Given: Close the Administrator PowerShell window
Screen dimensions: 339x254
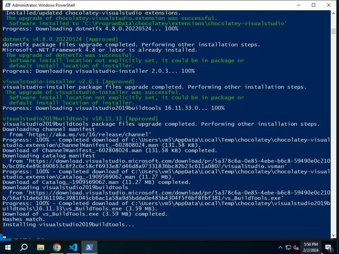Looking at the screenshot, I should click(x=329, y=5).
